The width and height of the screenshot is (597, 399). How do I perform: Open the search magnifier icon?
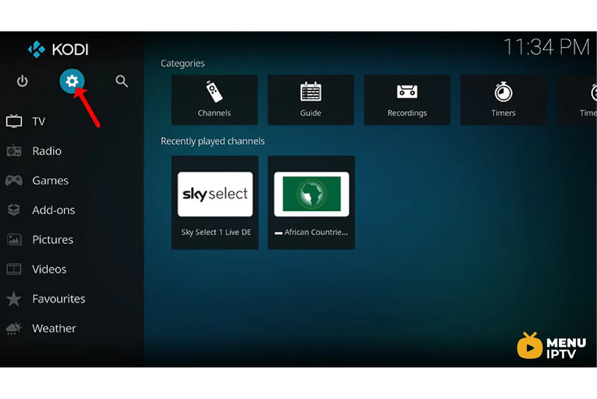[x=121, y=81]
